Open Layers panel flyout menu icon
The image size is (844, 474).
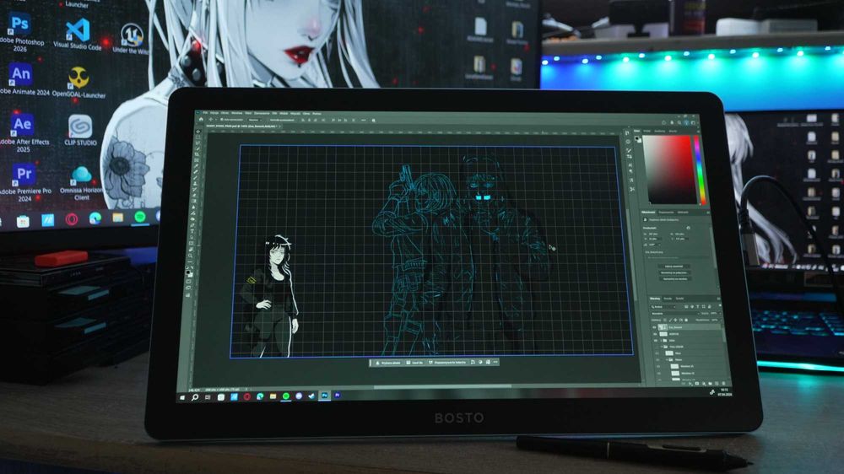(x=718, y=299)
